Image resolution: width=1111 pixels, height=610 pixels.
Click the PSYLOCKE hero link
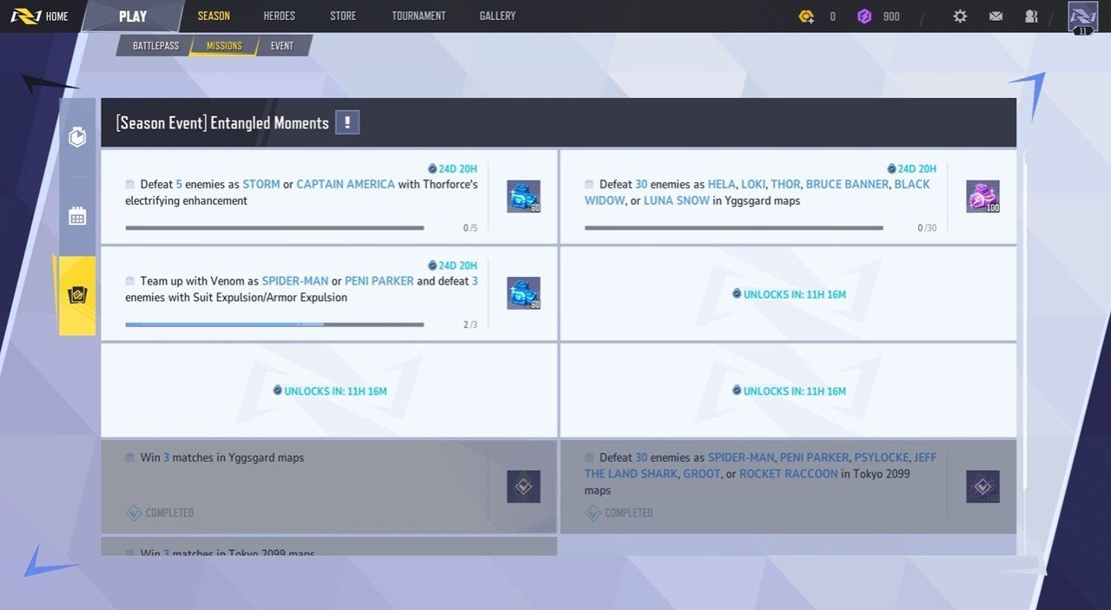pos(881,457)
